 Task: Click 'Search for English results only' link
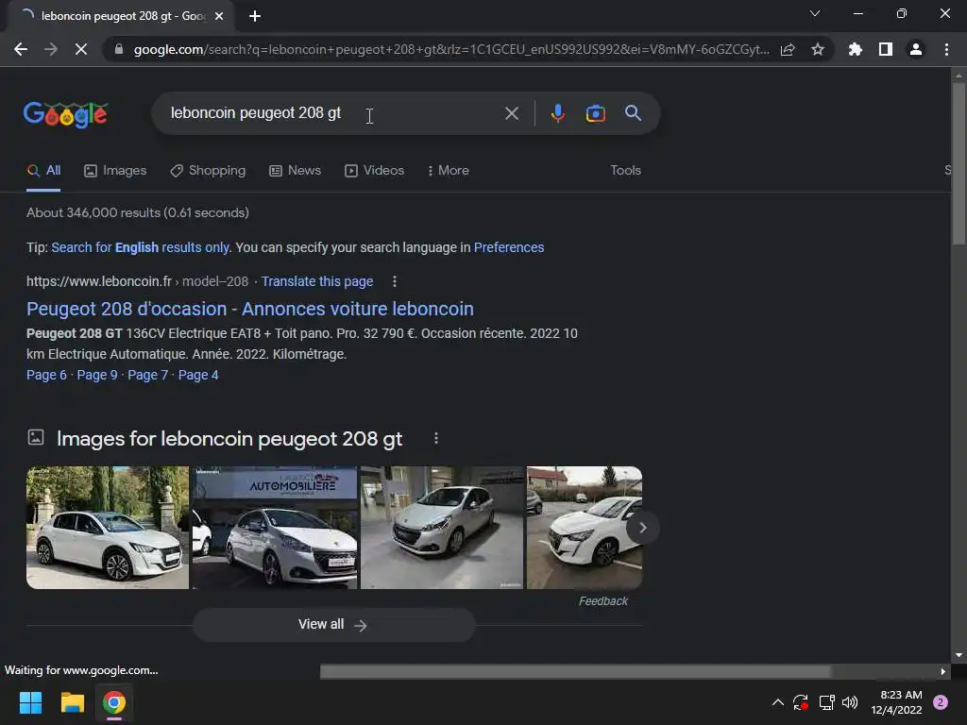click(140, 248)
